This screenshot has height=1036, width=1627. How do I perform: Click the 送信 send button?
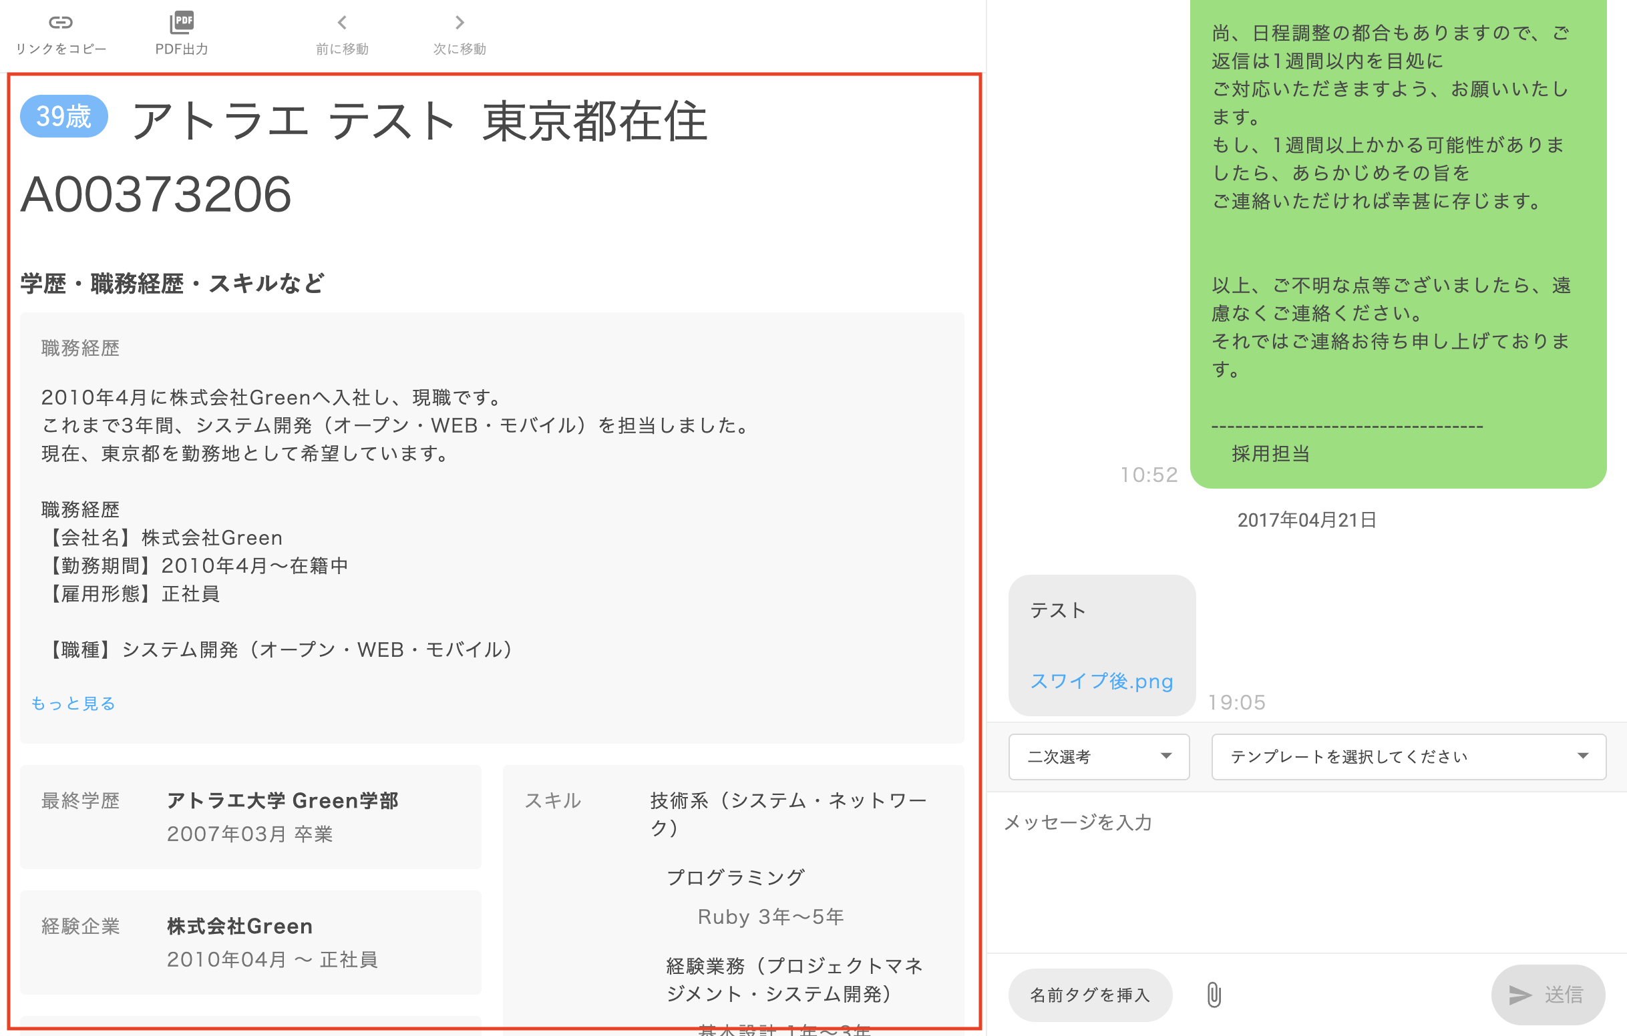[1548, 994]
